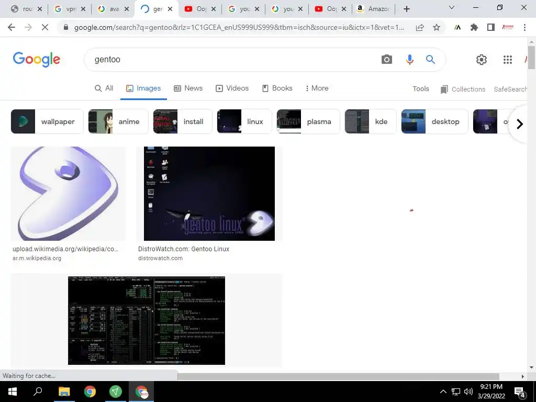Bookmark this page with the star icon
The image size is (536, 402).
[437, 27]
